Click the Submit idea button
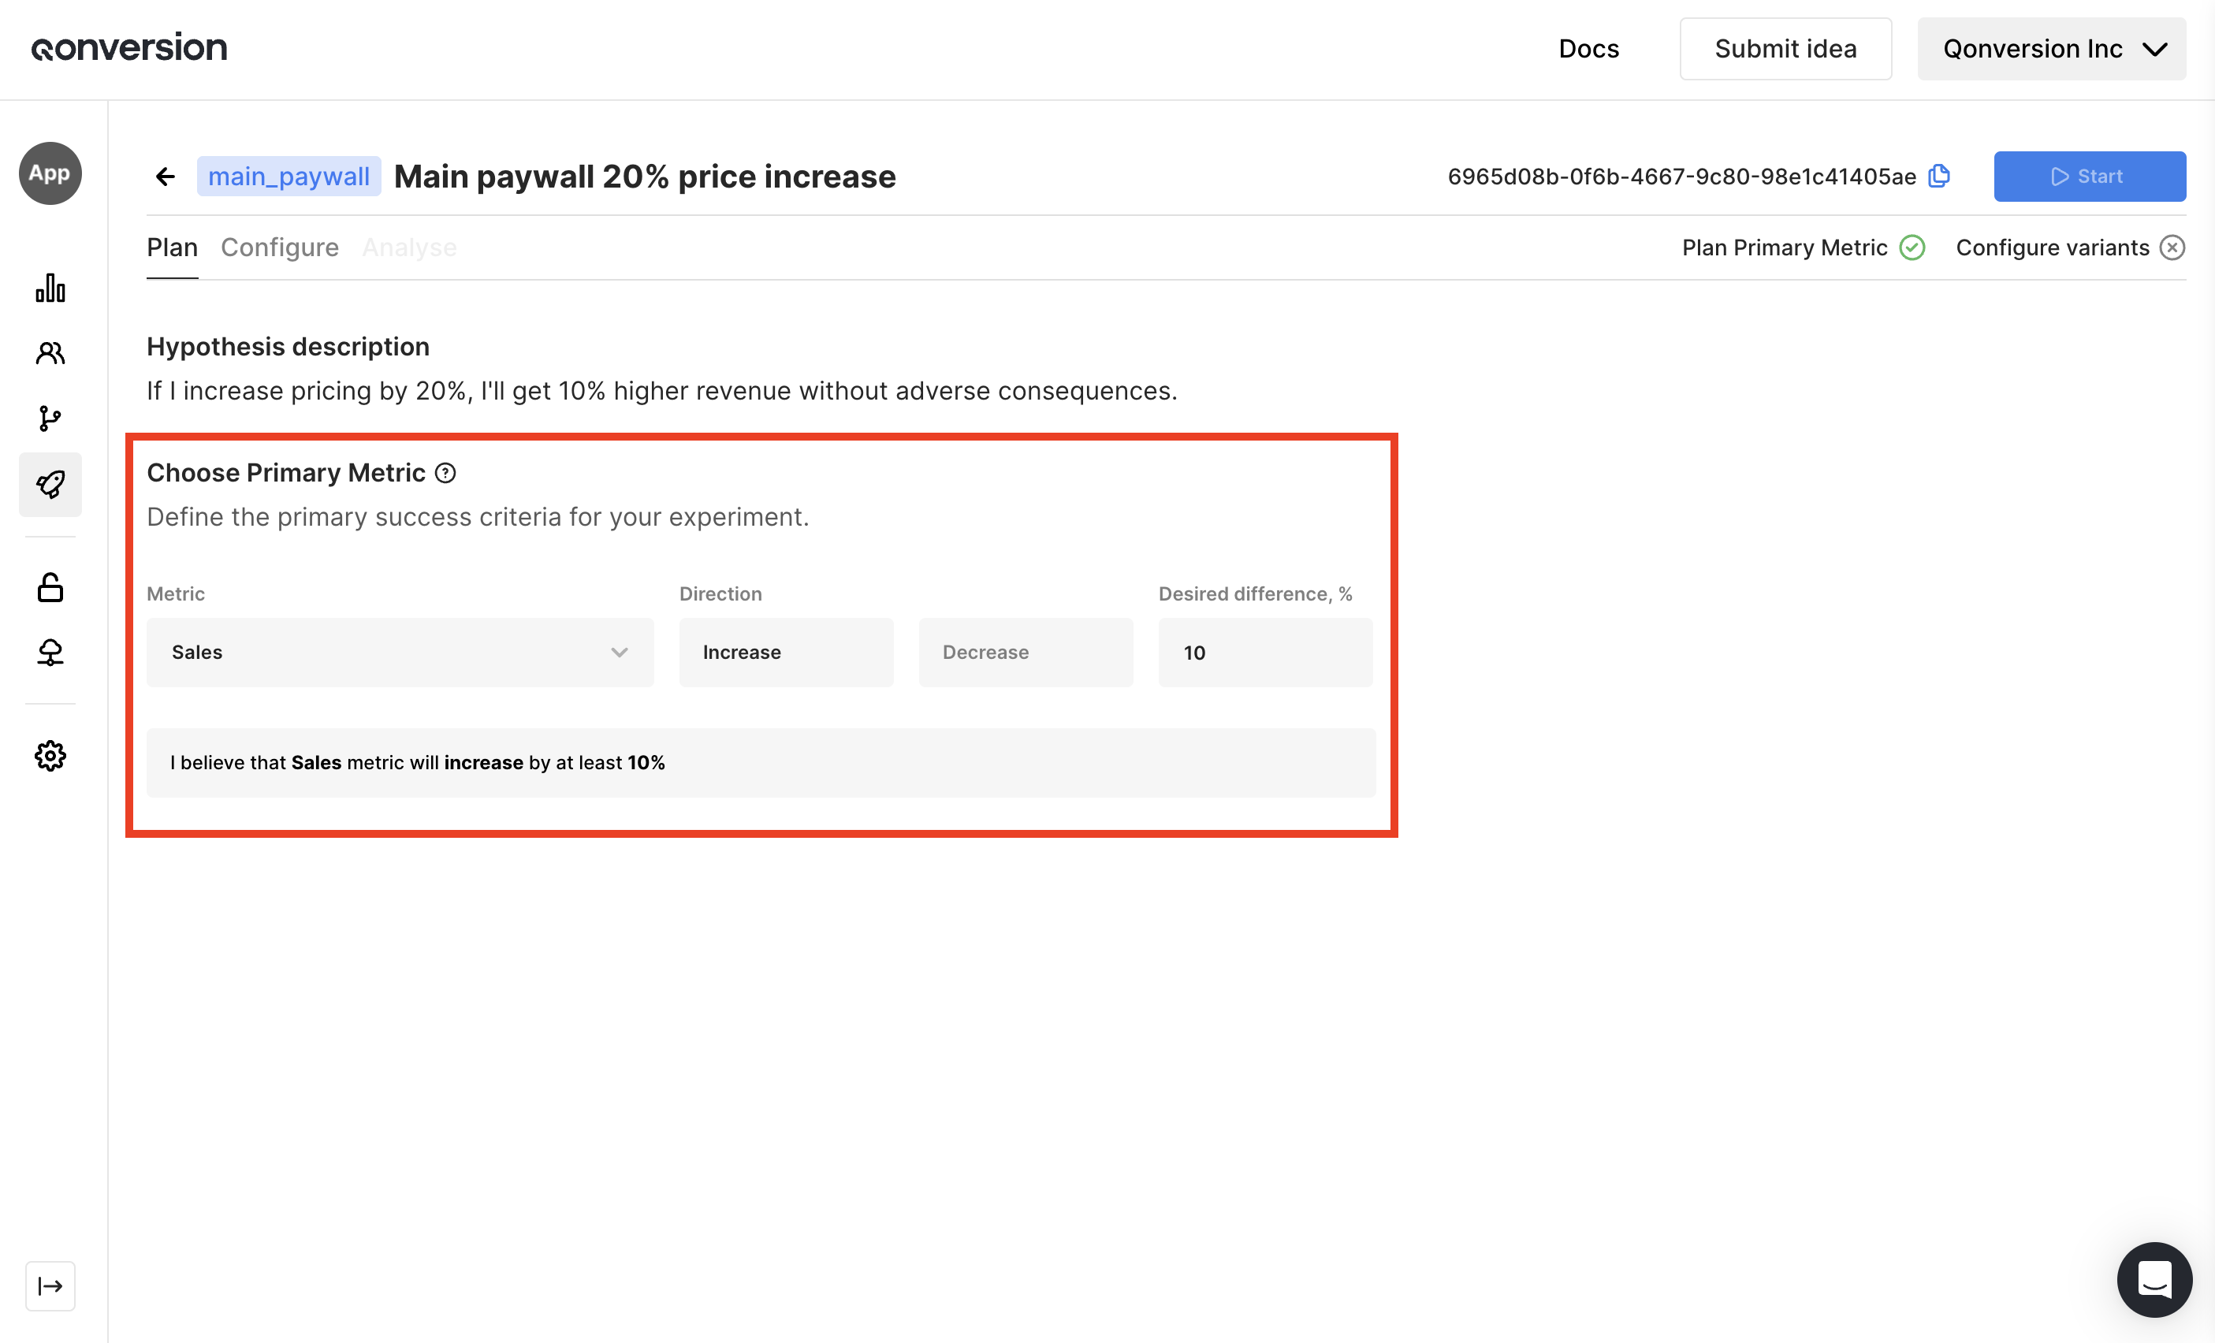 pyautogui.click(x=1785, y=49)
